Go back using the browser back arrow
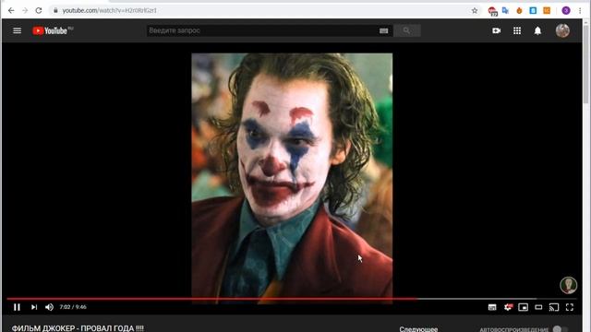 click(11, 10)
